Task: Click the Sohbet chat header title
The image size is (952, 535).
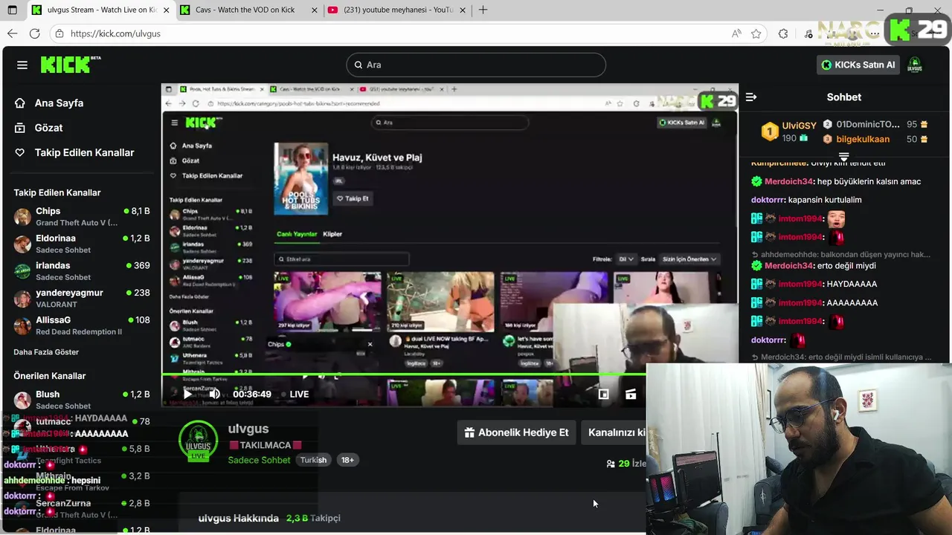Action: pos(844,97)
